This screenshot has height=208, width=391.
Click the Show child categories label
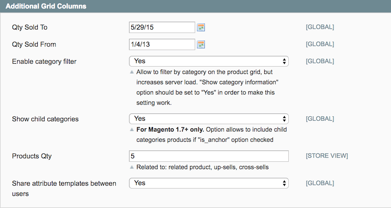(45, 119)
